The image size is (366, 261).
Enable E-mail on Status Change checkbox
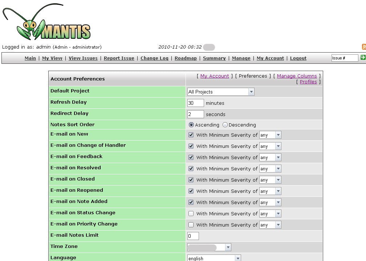[x=191, y=214]
